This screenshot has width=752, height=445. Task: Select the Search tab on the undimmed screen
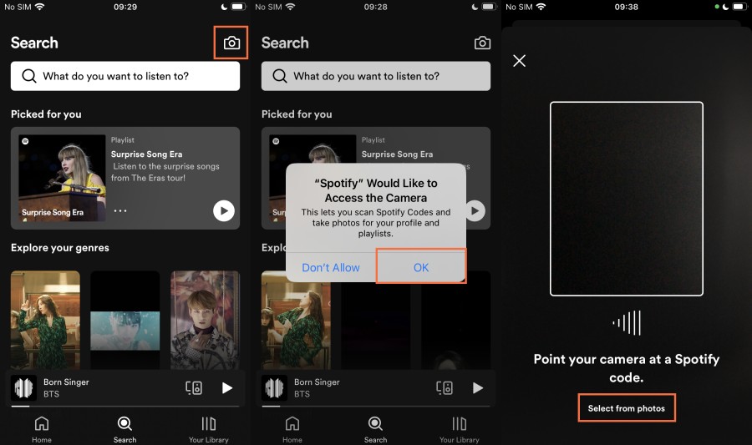(x=124, y=428)
